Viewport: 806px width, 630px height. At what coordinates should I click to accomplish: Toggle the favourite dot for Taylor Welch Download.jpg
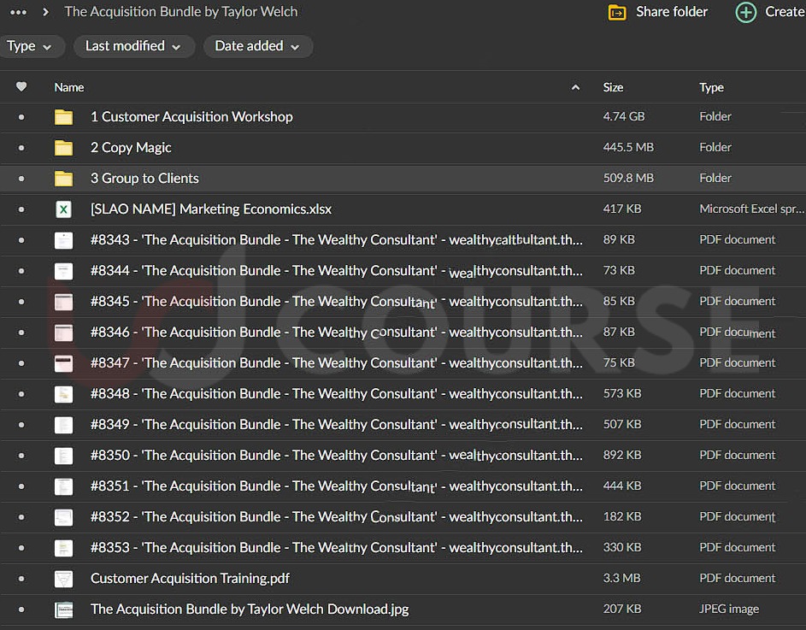pyautogui.click(x=21, y=609)
